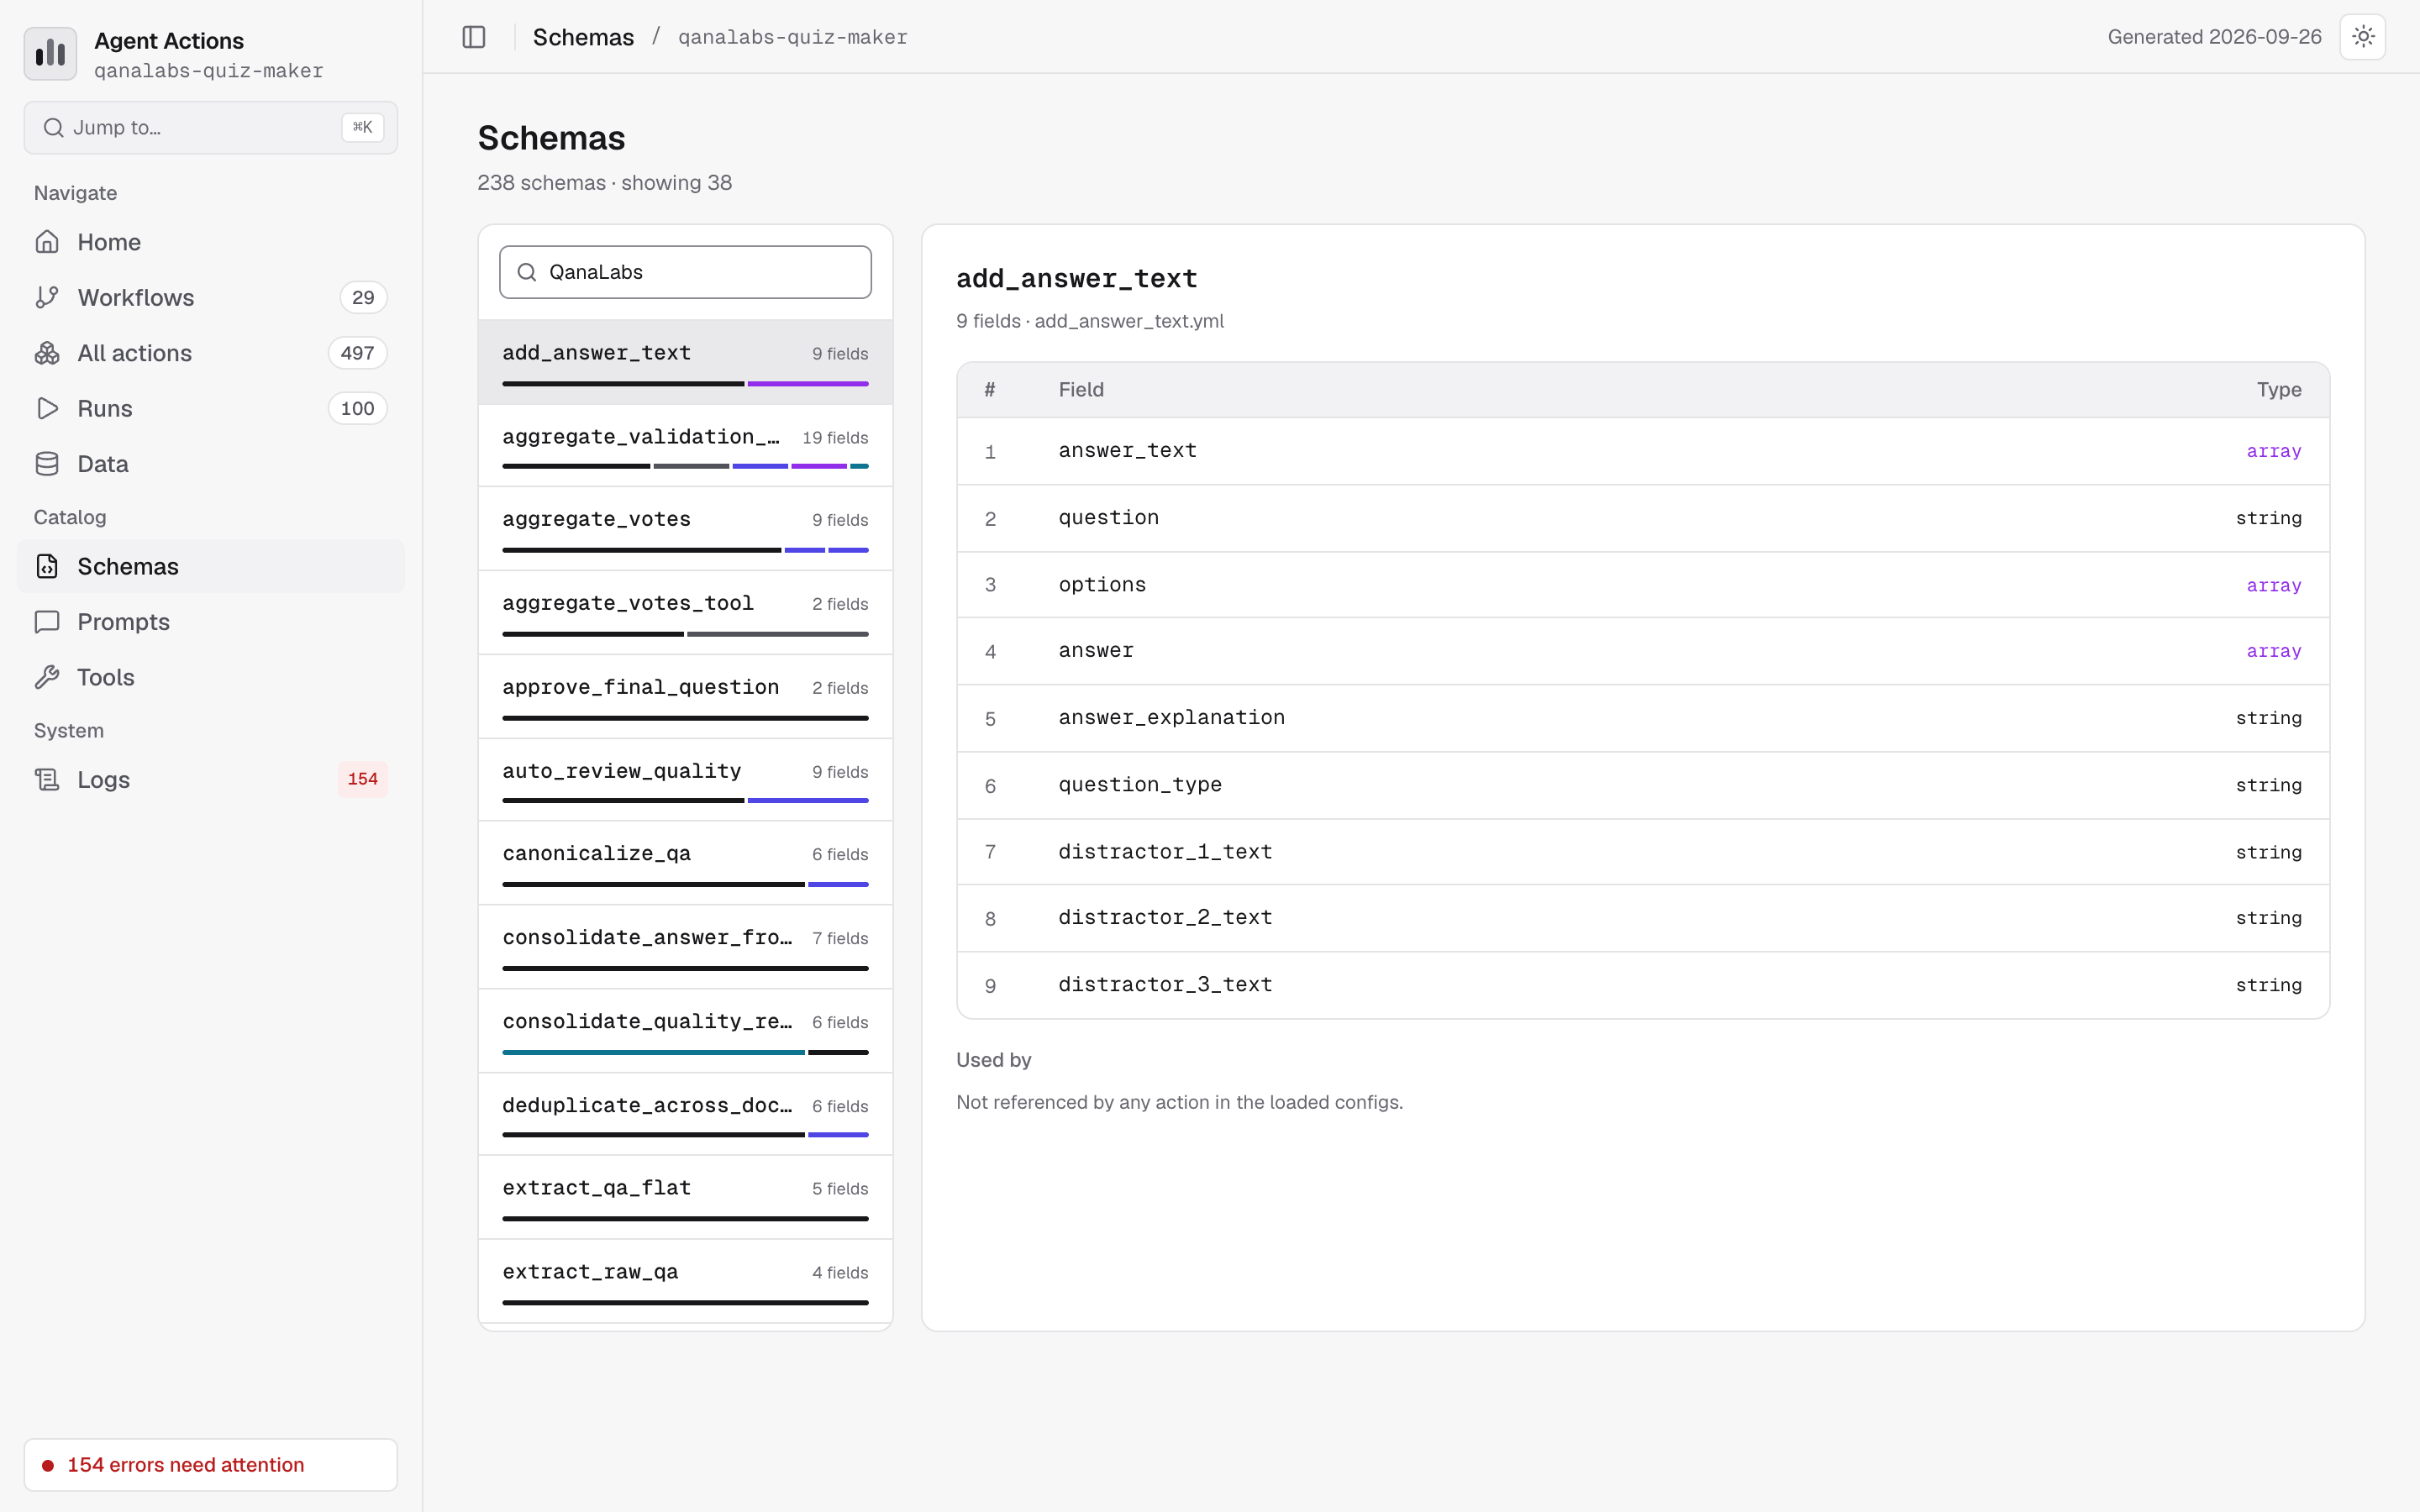The height and width of the screenshot is (1512, 2420).
Task: Click the distractor_1_text field
Action: (x=1165, y=852)
